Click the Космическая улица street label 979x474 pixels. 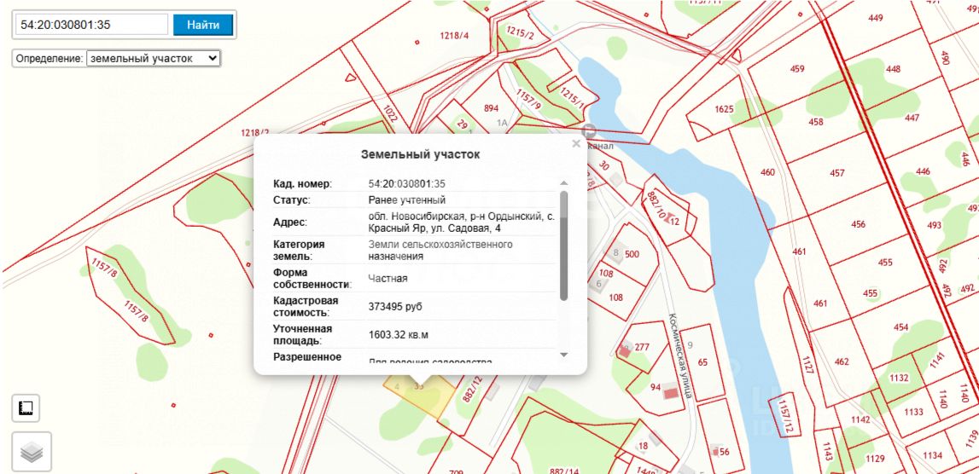[679, 355]
